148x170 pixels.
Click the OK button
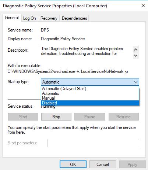73,165
